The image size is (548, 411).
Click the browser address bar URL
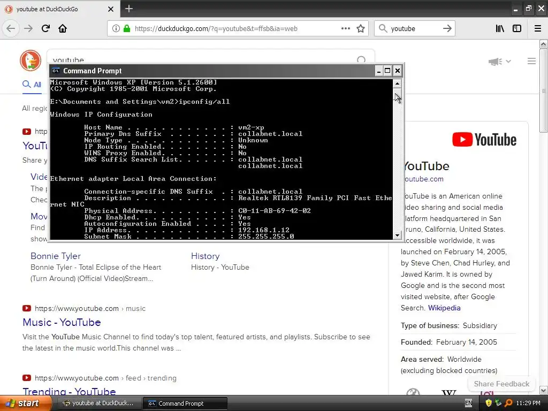(x=216, y=29)
